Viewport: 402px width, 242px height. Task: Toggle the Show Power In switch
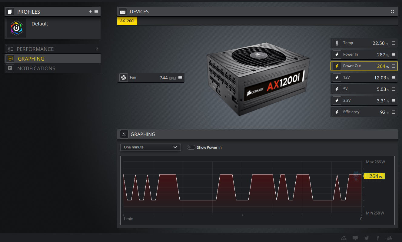191,148
